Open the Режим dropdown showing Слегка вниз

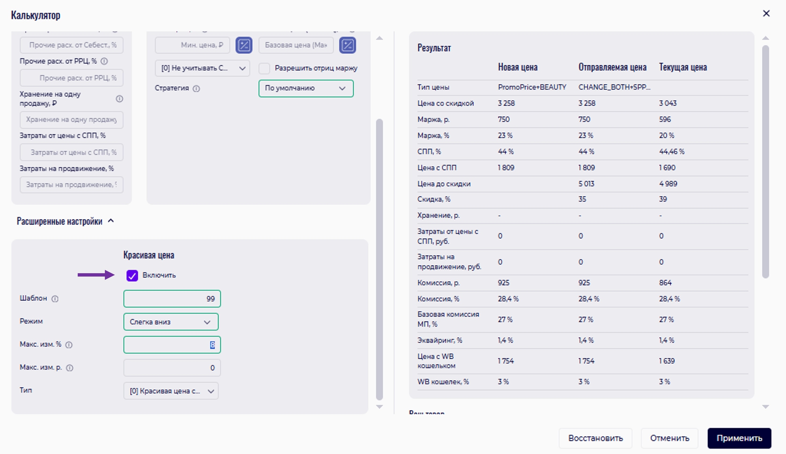[x=171, y=322]
